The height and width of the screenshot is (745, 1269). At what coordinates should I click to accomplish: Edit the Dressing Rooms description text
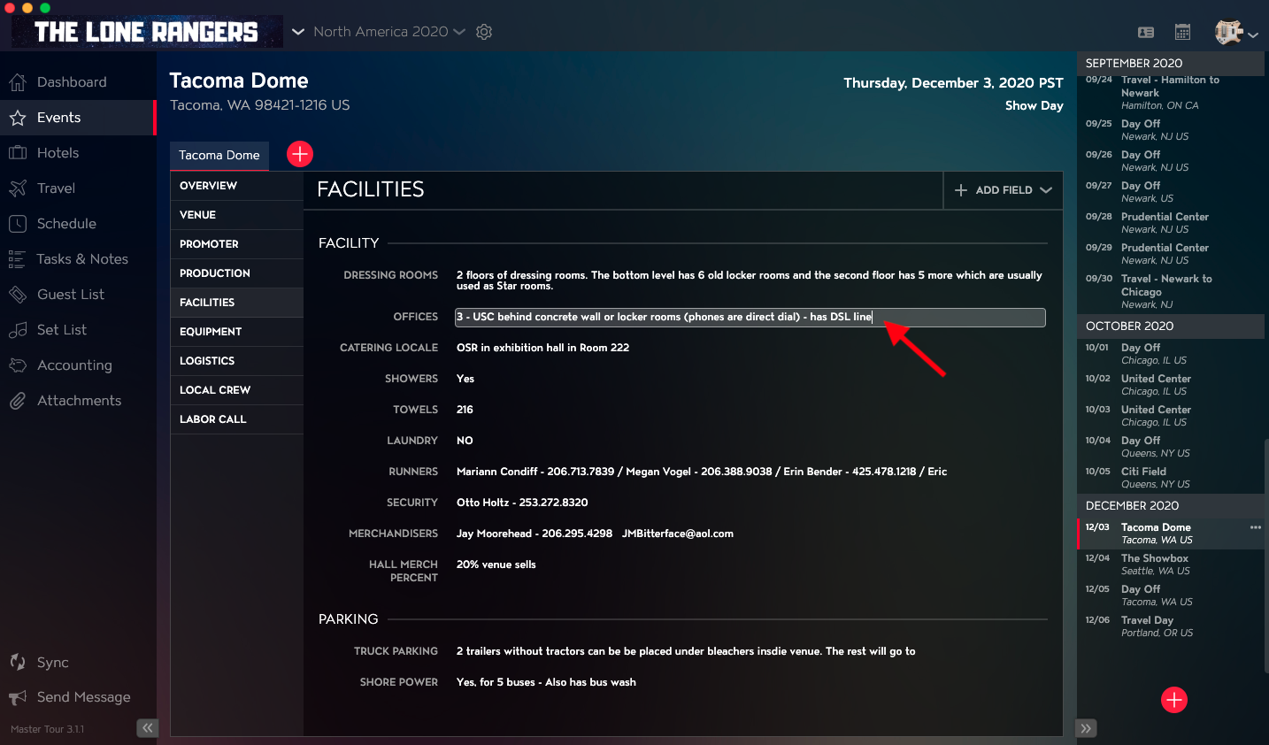pyautogui.click(x=750, y=280)
